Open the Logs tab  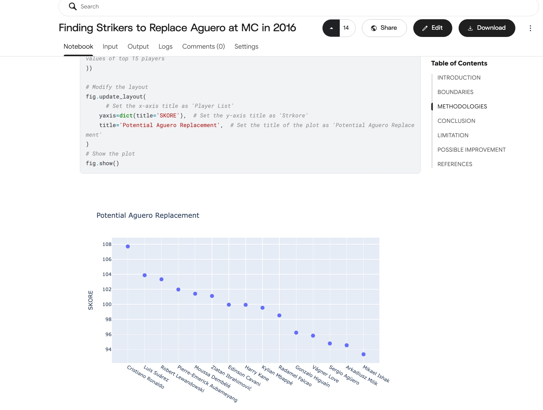pos(165,47)
